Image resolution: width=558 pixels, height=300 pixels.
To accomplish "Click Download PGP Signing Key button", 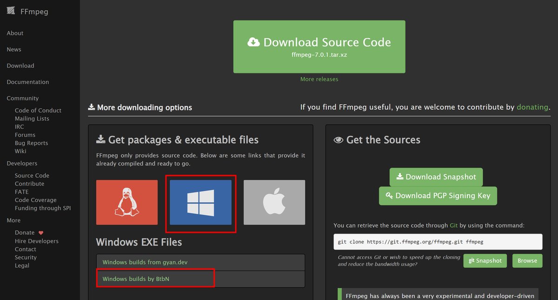I will pyautogui.click(x=438, y=196).
